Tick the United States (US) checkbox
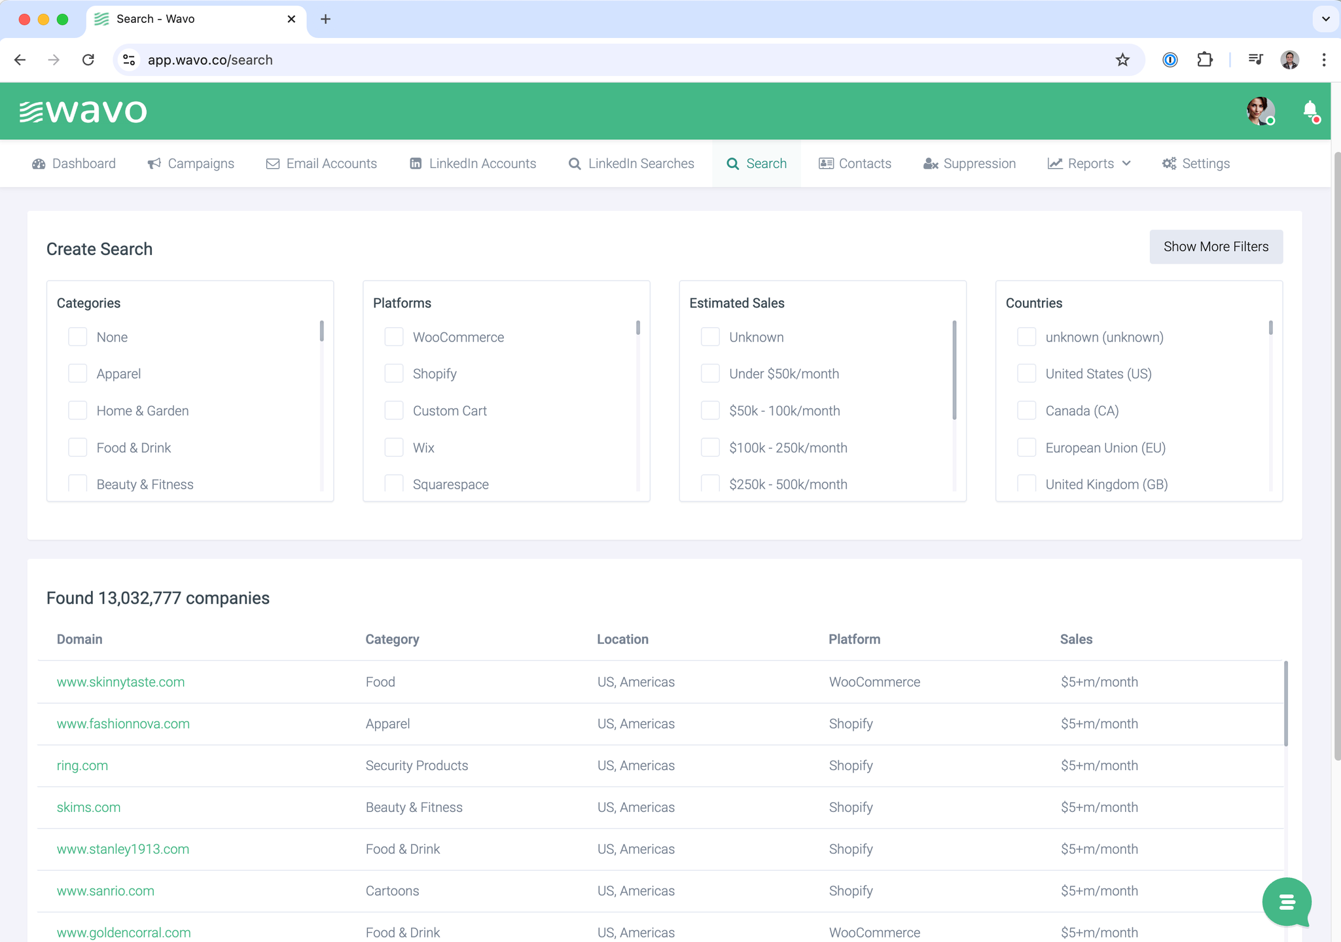The width and height of the screenshot is (1341, 942). click(1026, 374)
